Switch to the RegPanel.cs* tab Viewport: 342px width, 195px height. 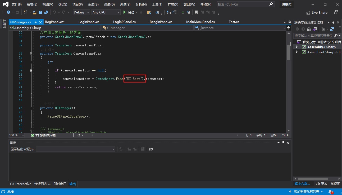pos(55,22)
